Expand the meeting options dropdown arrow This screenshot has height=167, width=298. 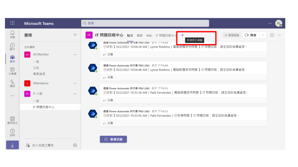[263, 35]
